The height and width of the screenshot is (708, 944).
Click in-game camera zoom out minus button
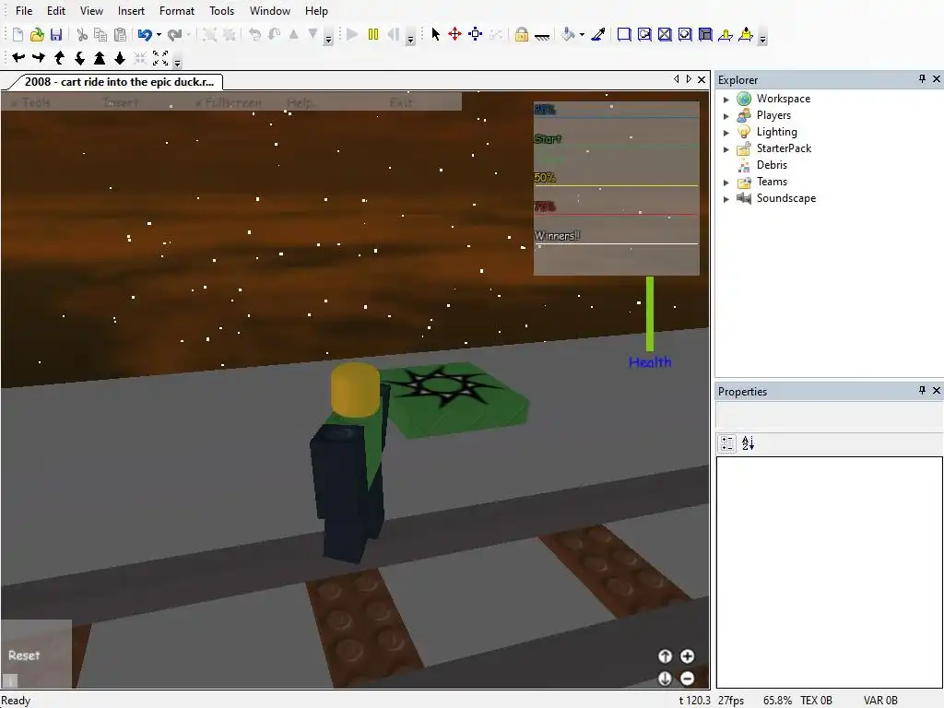687,678
